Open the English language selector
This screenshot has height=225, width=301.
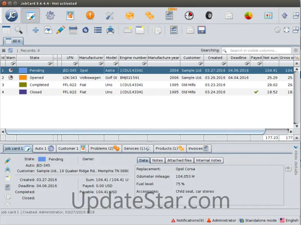[289, 220]
